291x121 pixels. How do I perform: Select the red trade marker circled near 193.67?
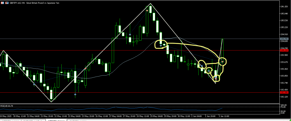223,61
